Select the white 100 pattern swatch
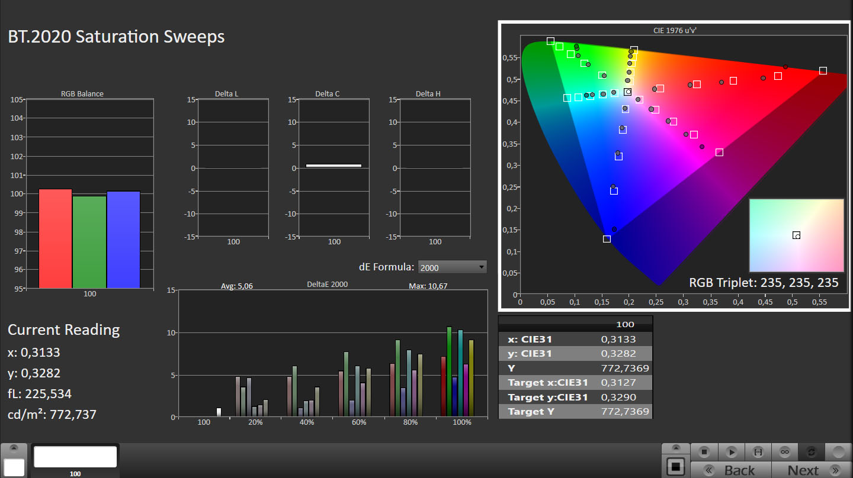 (75, 457)
